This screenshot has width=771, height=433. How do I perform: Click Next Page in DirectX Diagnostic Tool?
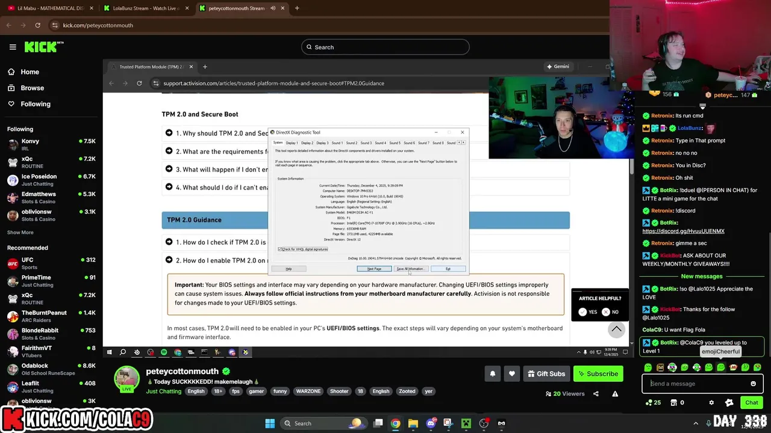click(x=374, y=269)
